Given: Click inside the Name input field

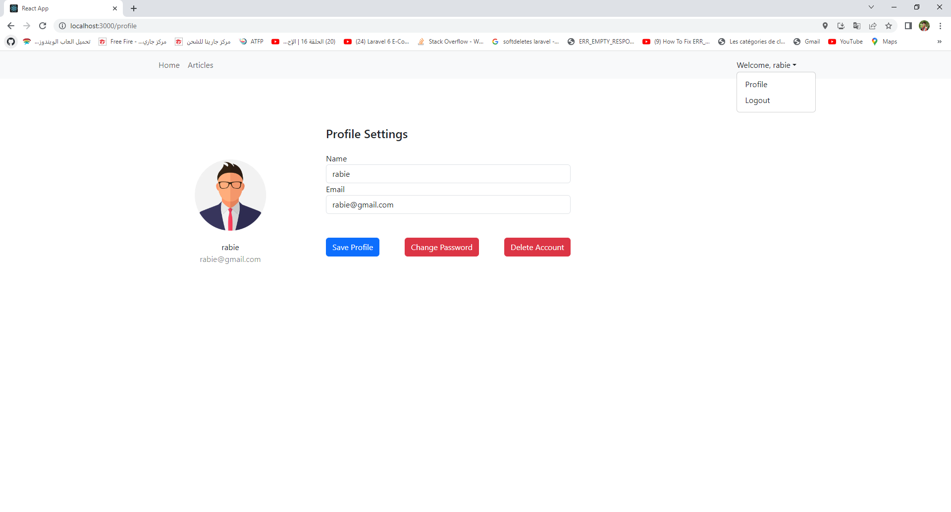Looking at the screenshot, I should click(448, 174).
